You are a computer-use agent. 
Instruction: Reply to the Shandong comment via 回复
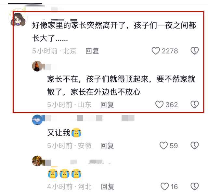(x=107, y=105)
